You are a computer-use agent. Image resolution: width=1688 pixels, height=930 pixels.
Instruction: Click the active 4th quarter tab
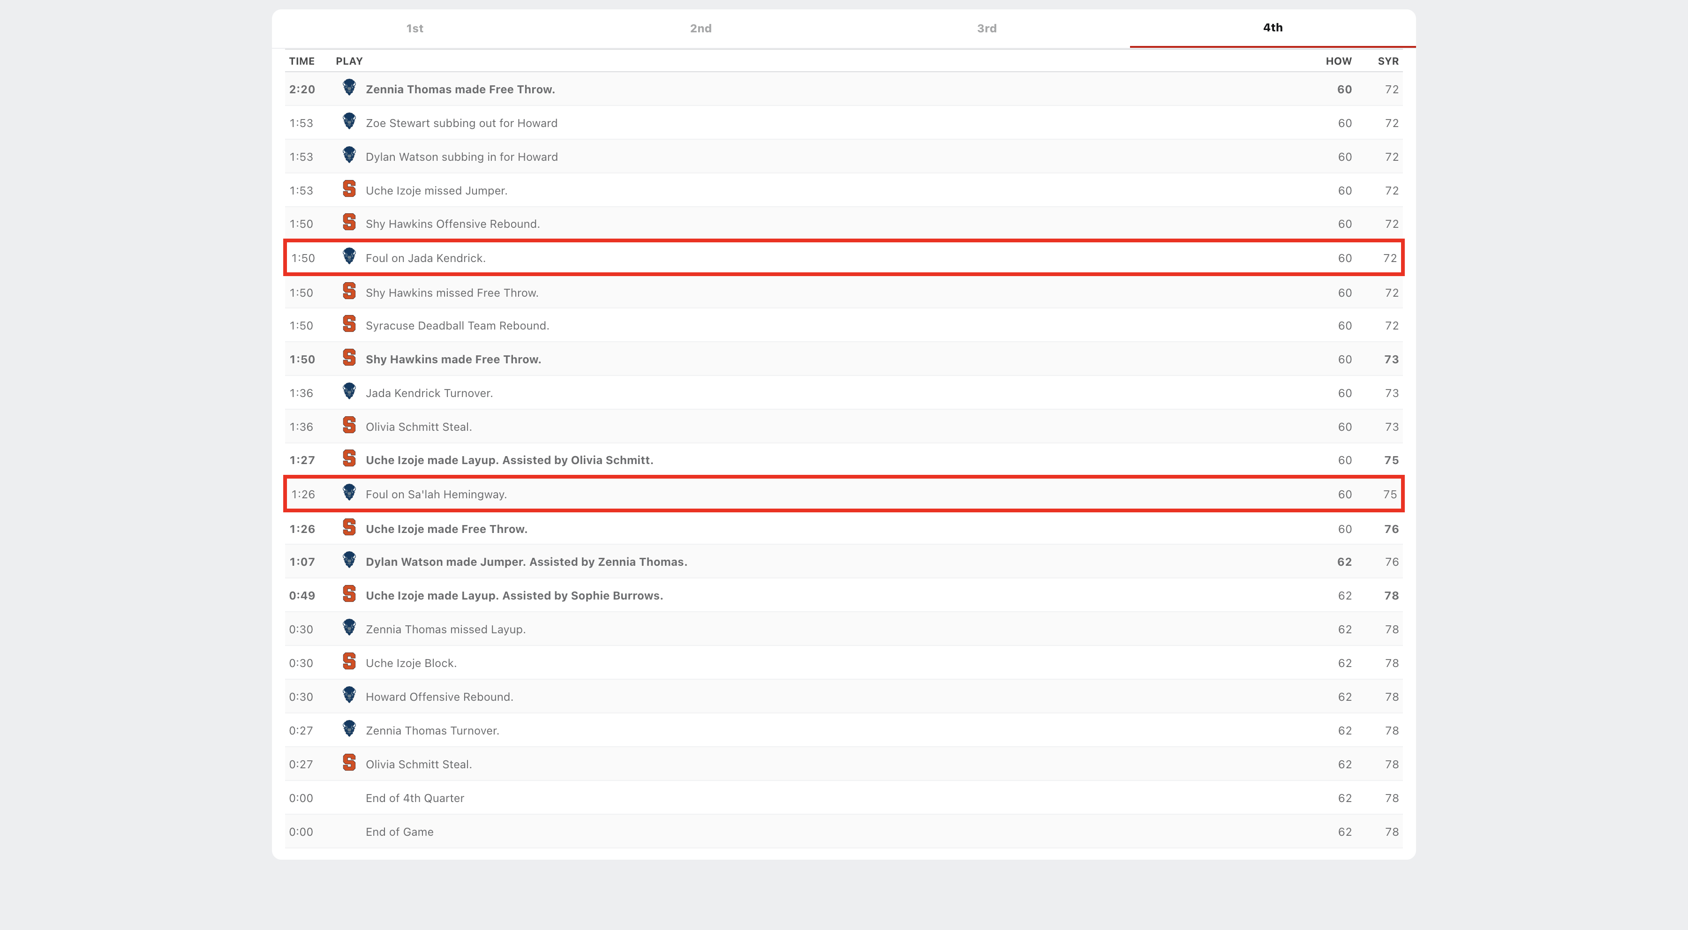[1272, 28]
